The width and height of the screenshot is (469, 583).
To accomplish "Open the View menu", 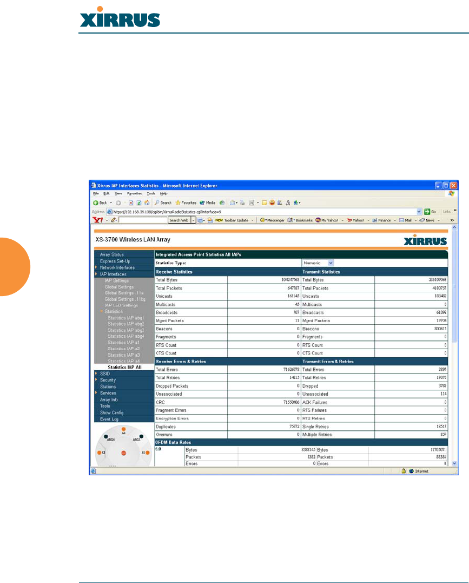I will (x=118, y=194).
